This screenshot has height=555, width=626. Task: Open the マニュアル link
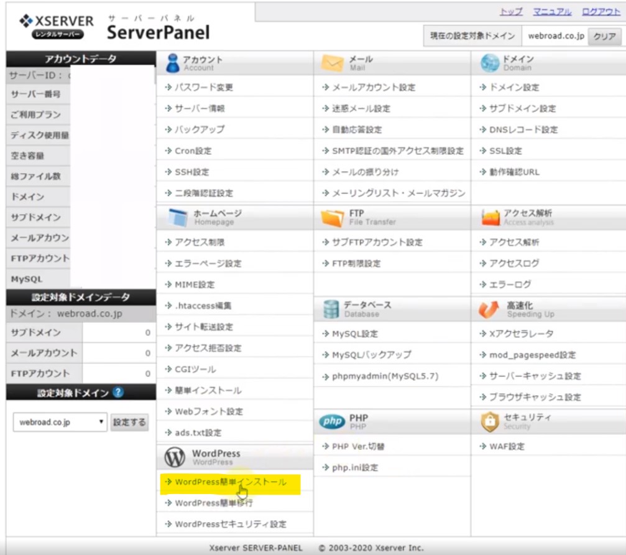tap(552, 12)
